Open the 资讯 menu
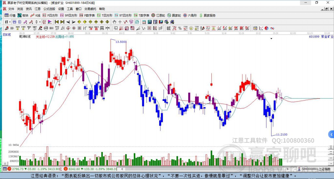This screenshot has height=179, width=334. coord(29,9)
